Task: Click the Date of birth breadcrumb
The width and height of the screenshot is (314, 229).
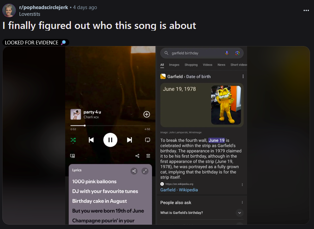Action: (198, 77)
